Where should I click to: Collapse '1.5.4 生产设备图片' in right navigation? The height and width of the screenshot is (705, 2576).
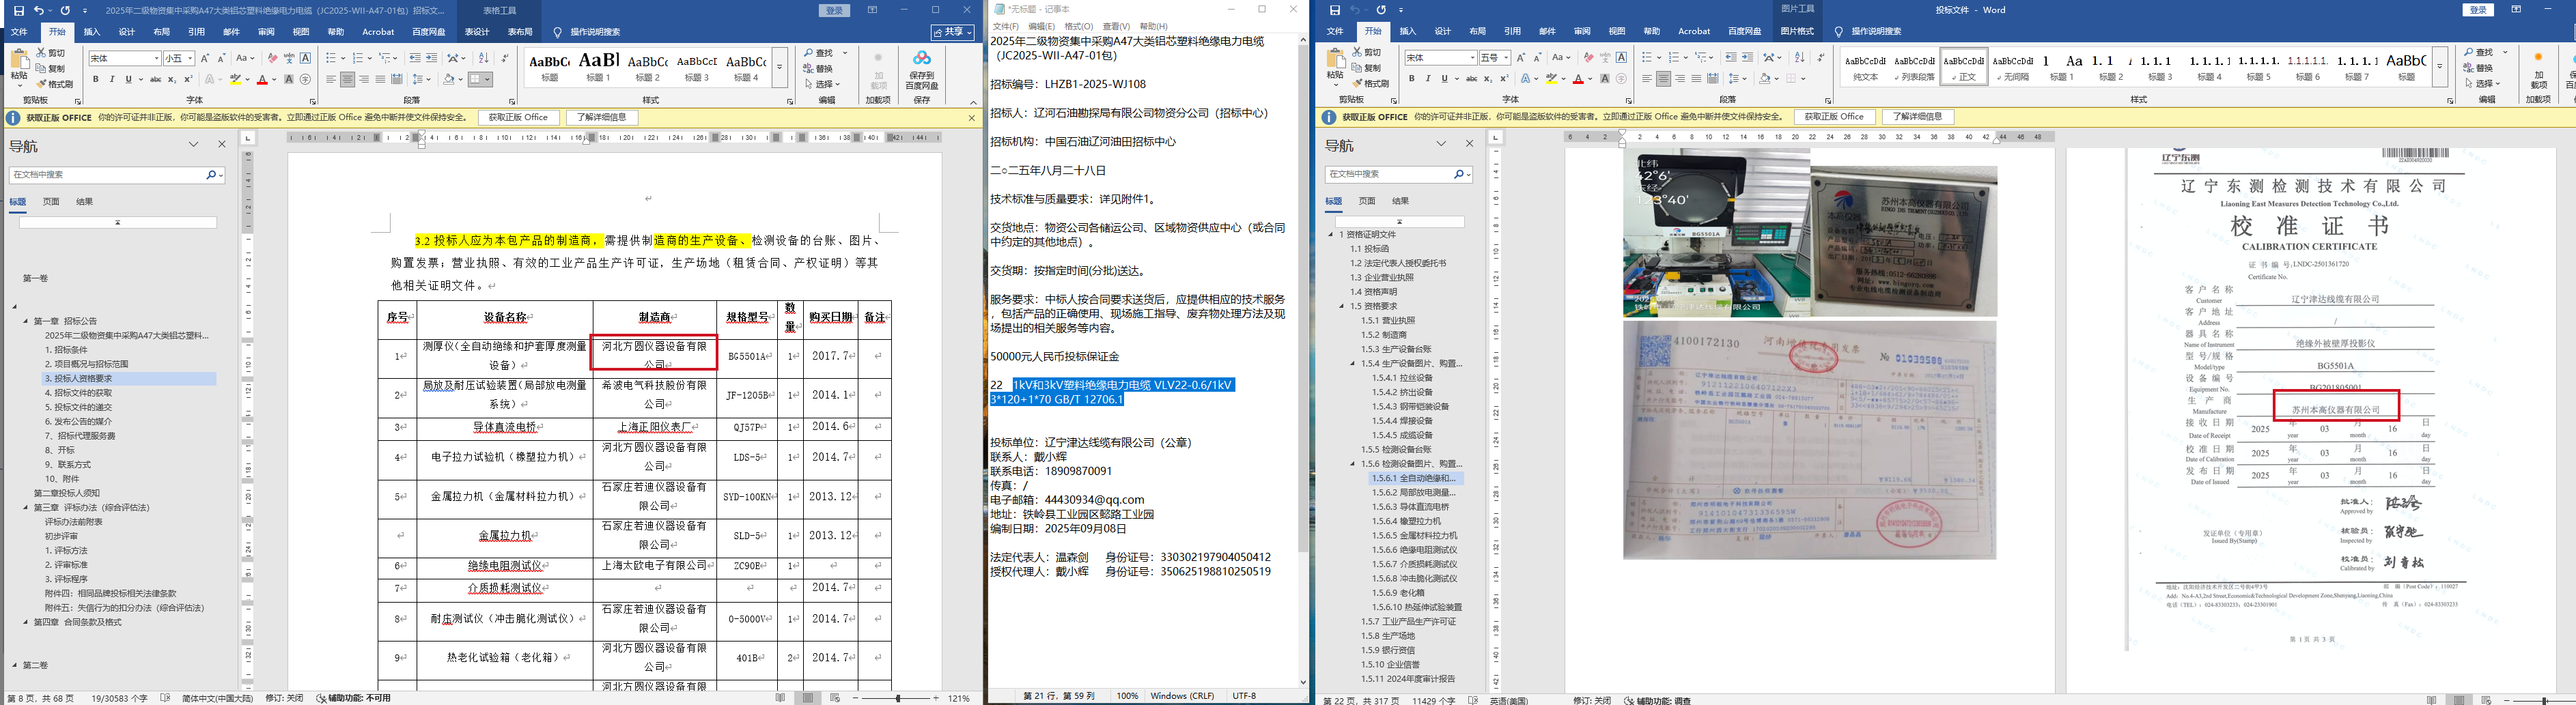coord(1354,364)
